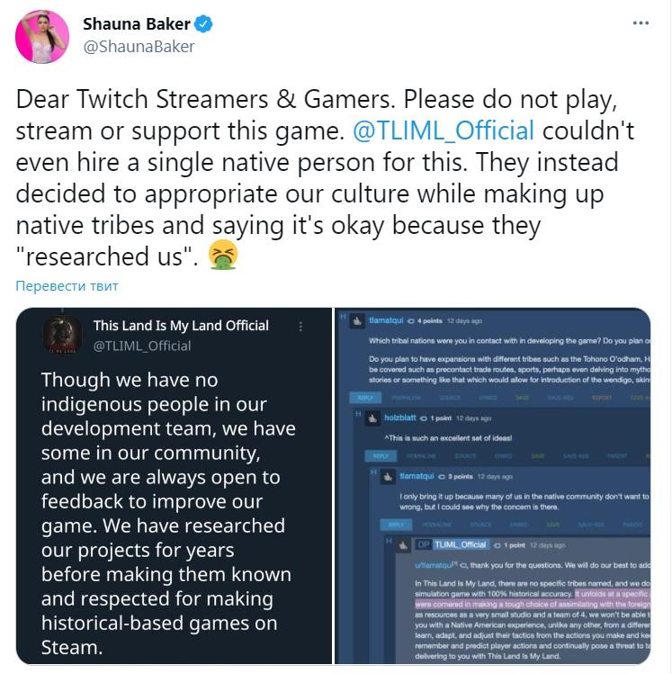The width and height of the screenshot is (672, 674).
Task: Click Permalink under tlamatqui's 4 points comment
Action: (x=406, y=398)
